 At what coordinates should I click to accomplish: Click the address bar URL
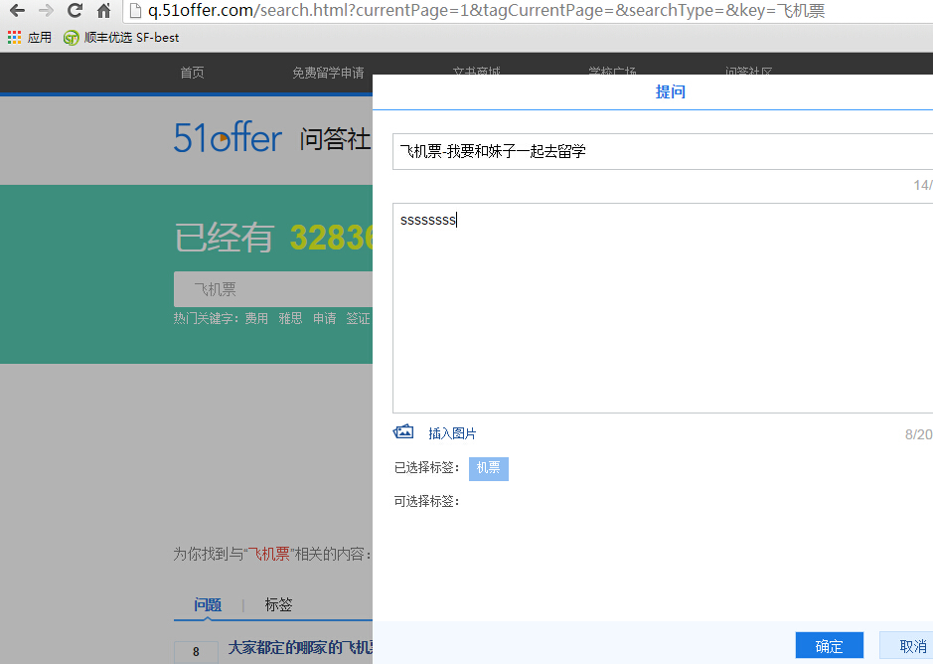pos(486,11)
